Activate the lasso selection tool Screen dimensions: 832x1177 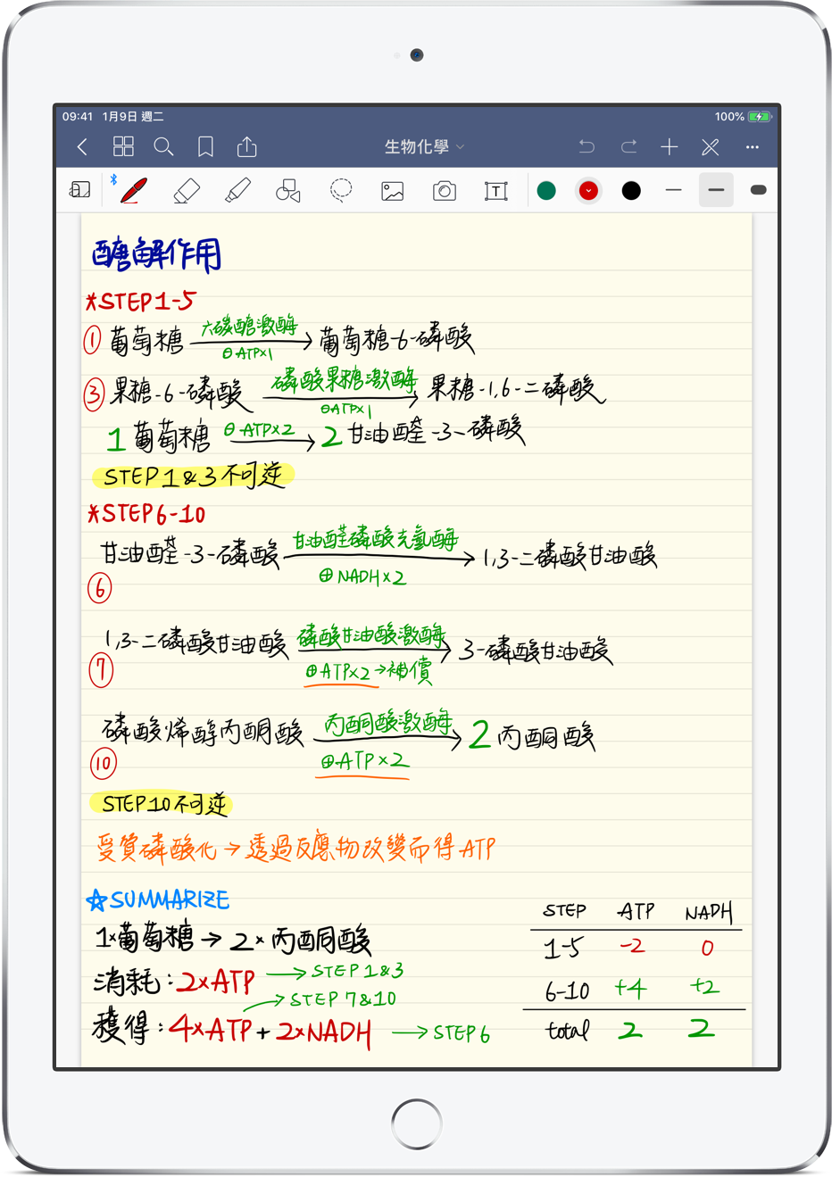tap(340, 190)
